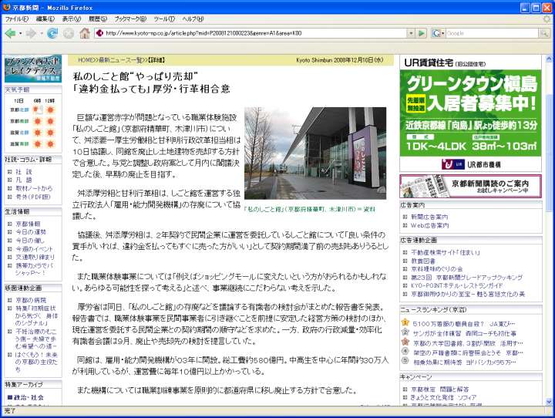
Task: Open the back history dropdown arrow
Action: [20, 33]
